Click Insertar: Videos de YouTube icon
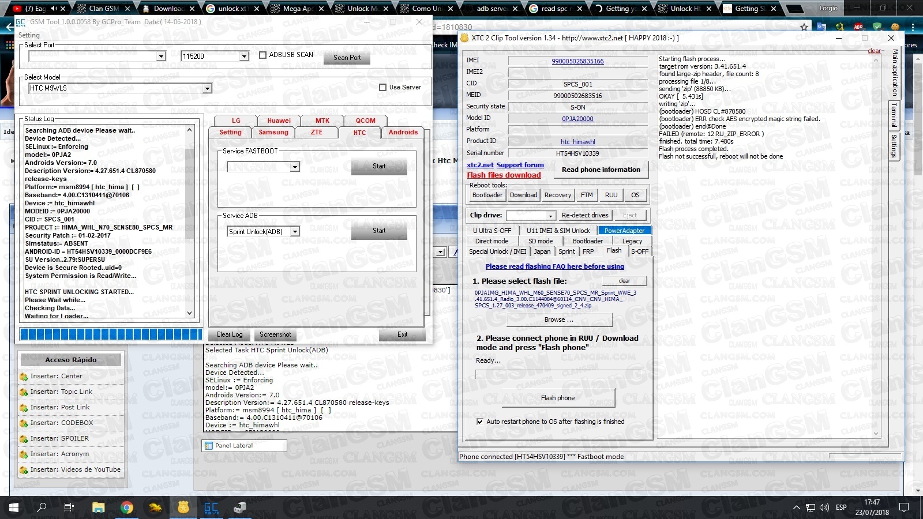The width and height of the screenshot is (923, 519). click(24, 470)
